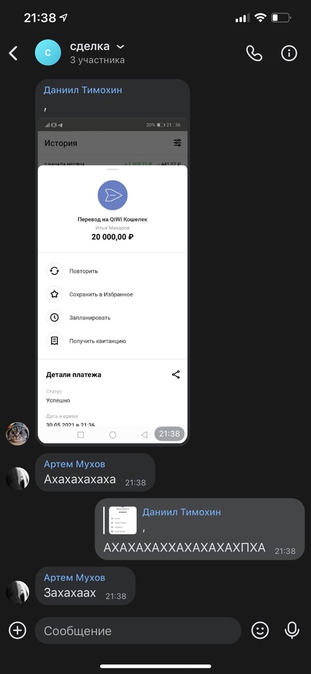Open chat info with the circled i icon
The image size is (311, 674).
tap(289, 53)
